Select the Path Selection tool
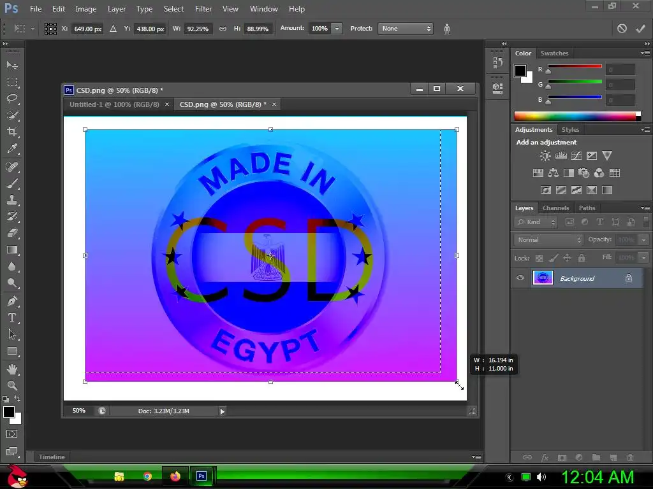This screenshot has height=489, width=653. point(12,334)
